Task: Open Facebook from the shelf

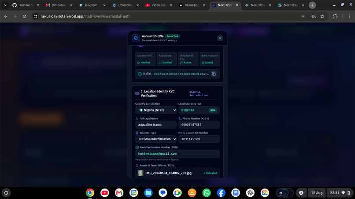Action: (221, 193)
